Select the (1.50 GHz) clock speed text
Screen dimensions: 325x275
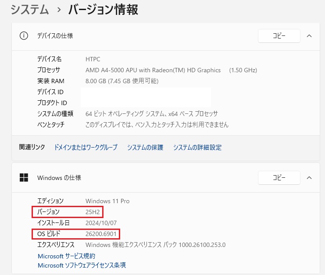point(243,71)
